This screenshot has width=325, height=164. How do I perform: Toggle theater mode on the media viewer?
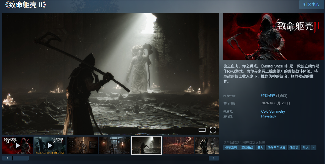click(x=202, y=130)
